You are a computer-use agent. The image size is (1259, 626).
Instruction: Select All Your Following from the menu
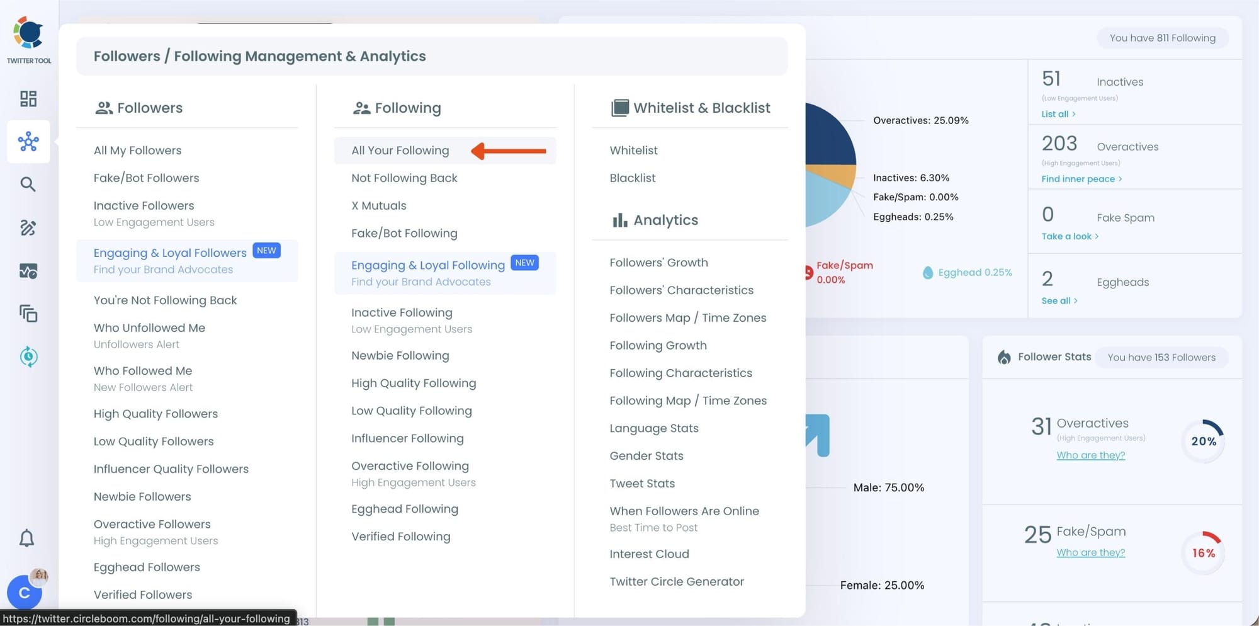click(x=400, y=150)
